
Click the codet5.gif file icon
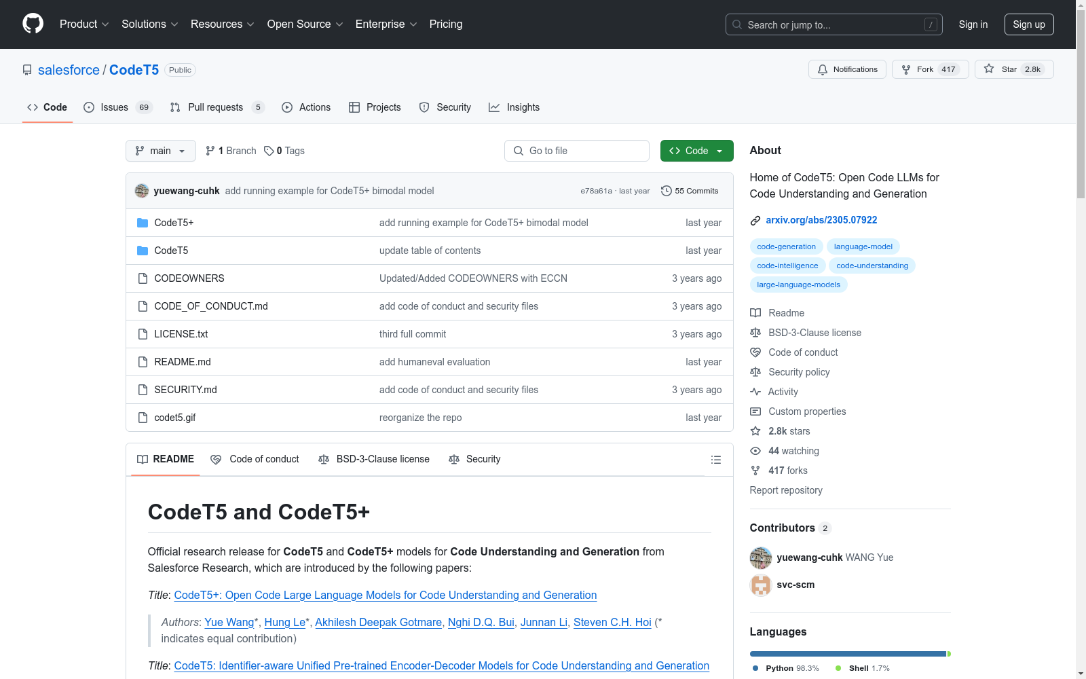pos(143,418)
